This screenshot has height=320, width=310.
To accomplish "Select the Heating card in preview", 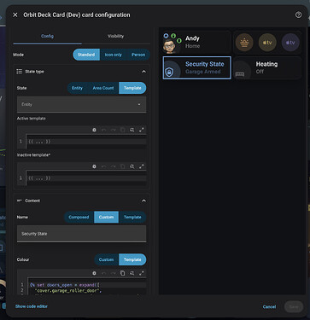I will coord(267,67).
